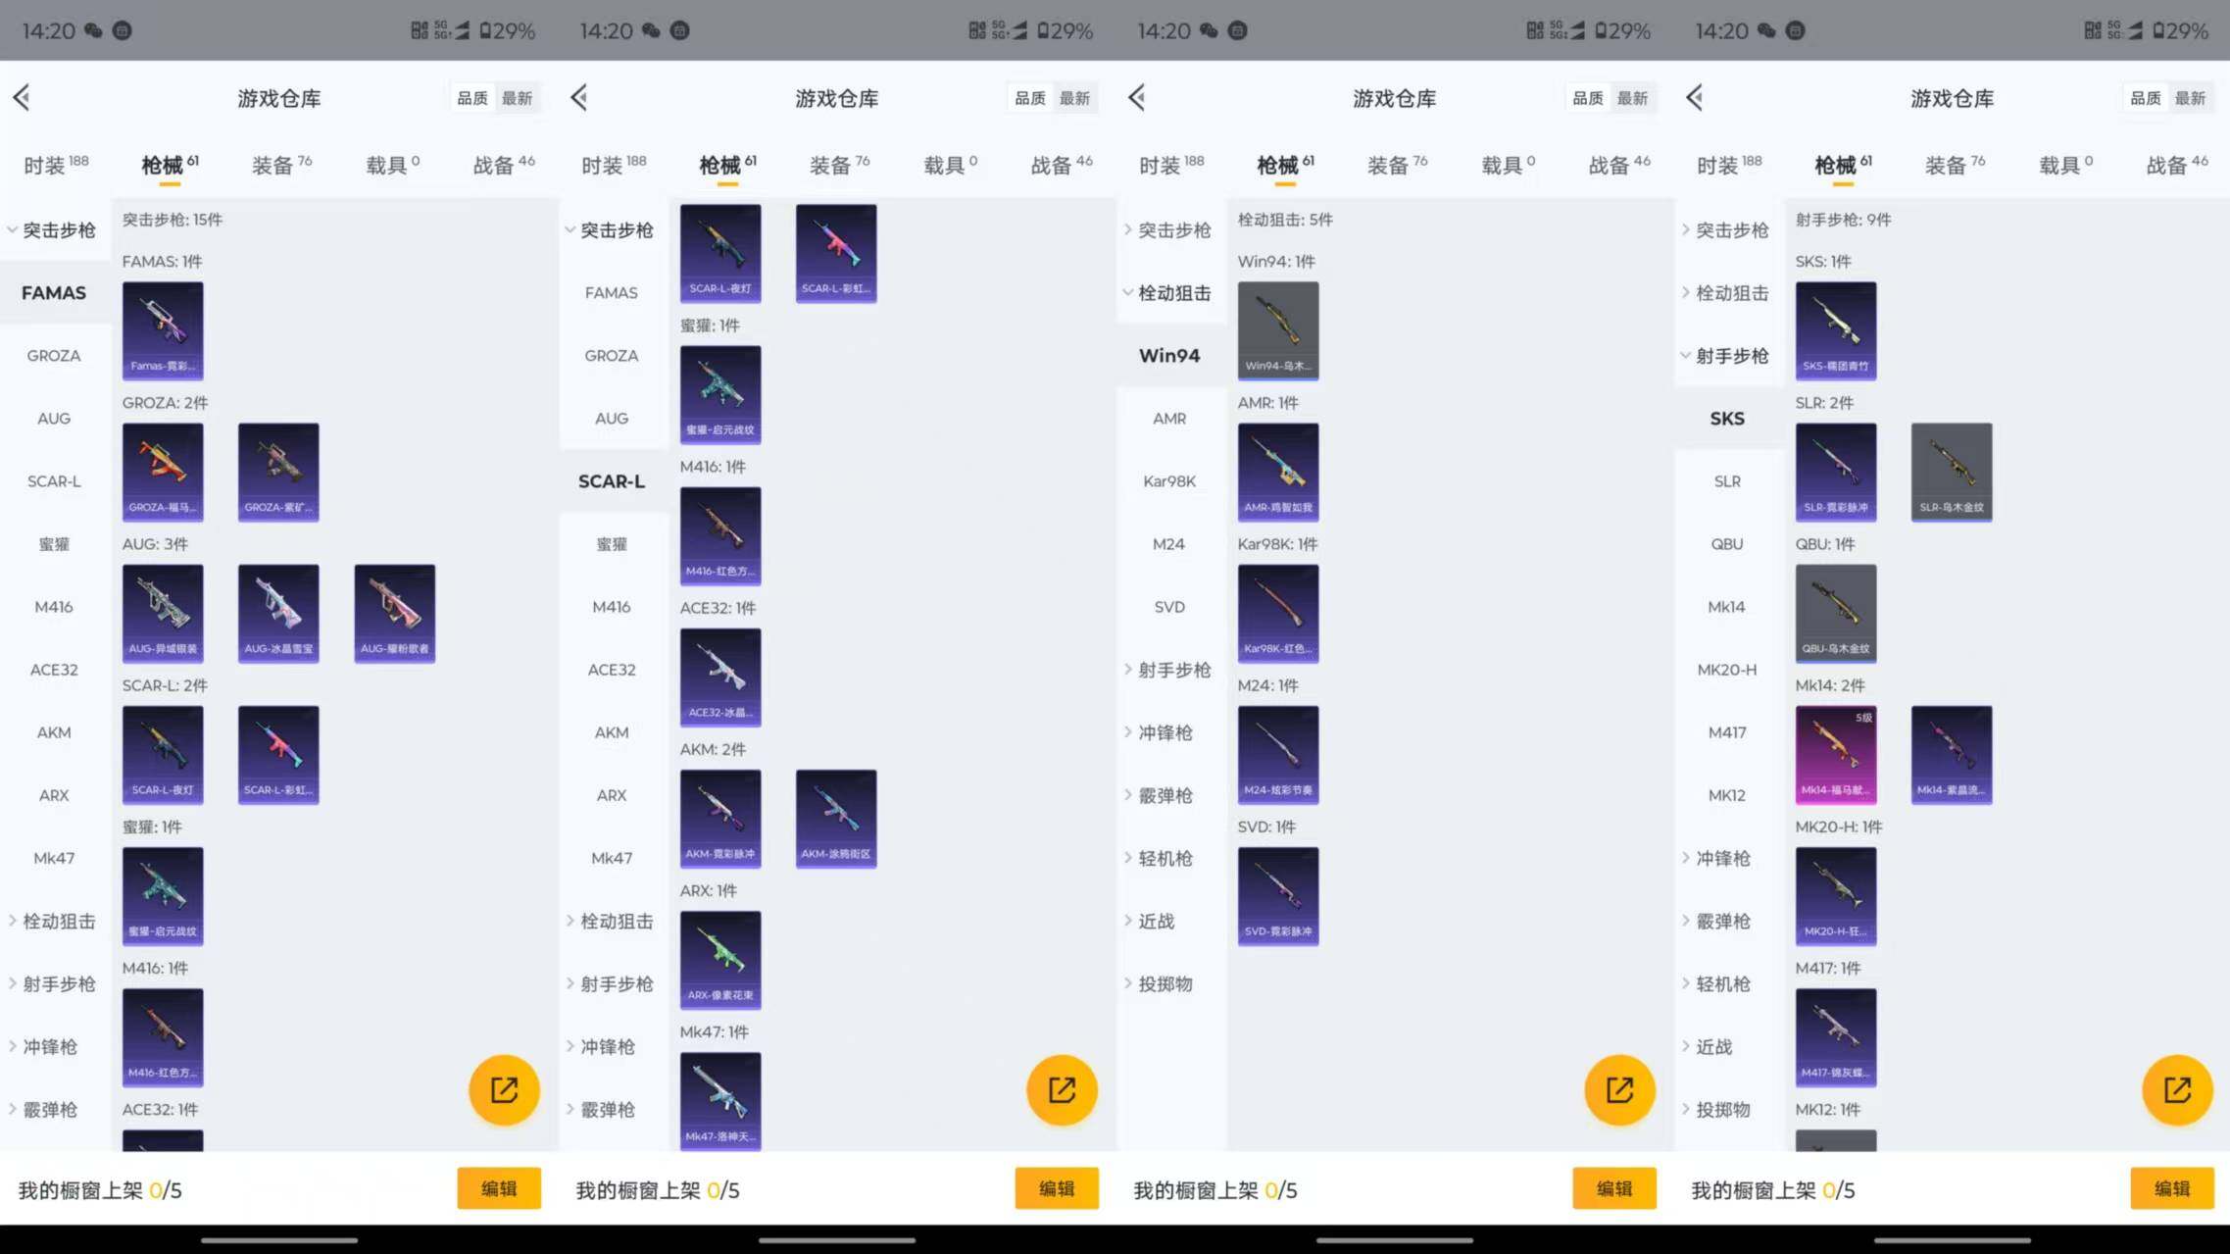Open the SLR-霓彩脉冲 skin card
The height and width of the screenshot is (1254, 2230).
pyautogui.click(x=1836, y=472)
